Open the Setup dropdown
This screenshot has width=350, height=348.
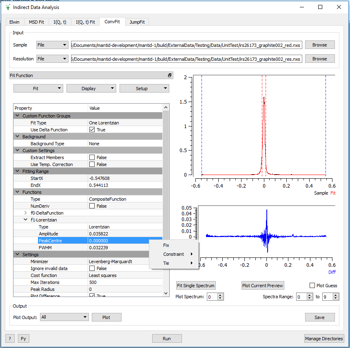pyautogui.click(x=144, y=88)
